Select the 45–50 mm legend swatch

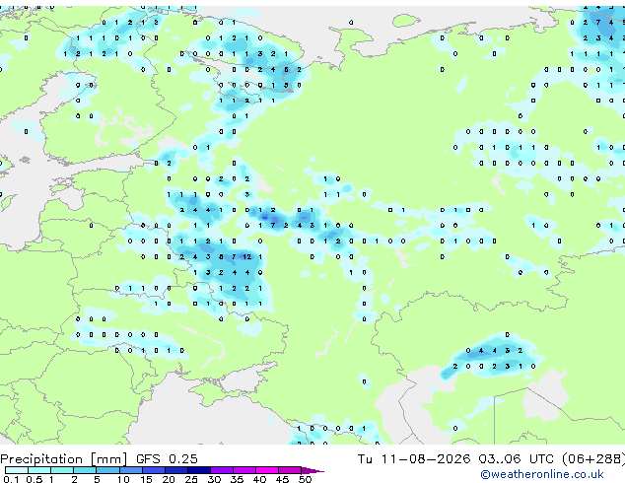click(290, 470)
